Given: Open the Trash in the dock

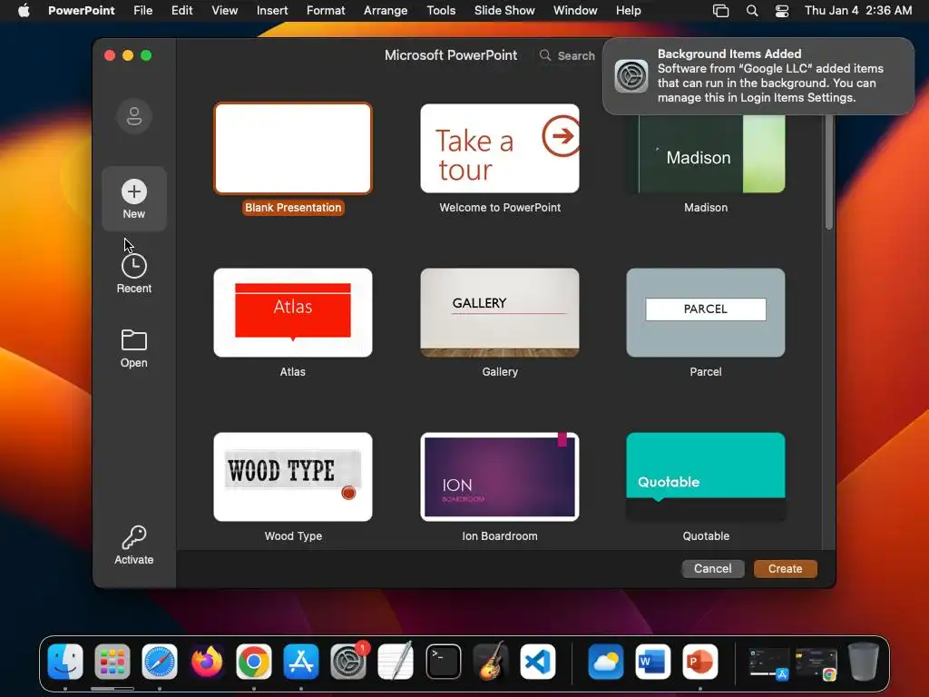Looking at the screenshot, I should click(x=864, y=662).
